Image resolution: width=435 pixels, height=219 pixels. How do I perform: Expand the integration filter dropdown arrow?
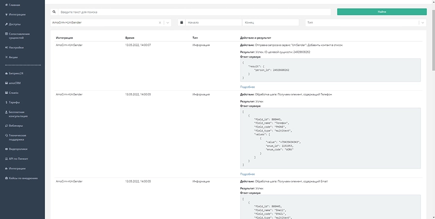(x=168, y=22)
